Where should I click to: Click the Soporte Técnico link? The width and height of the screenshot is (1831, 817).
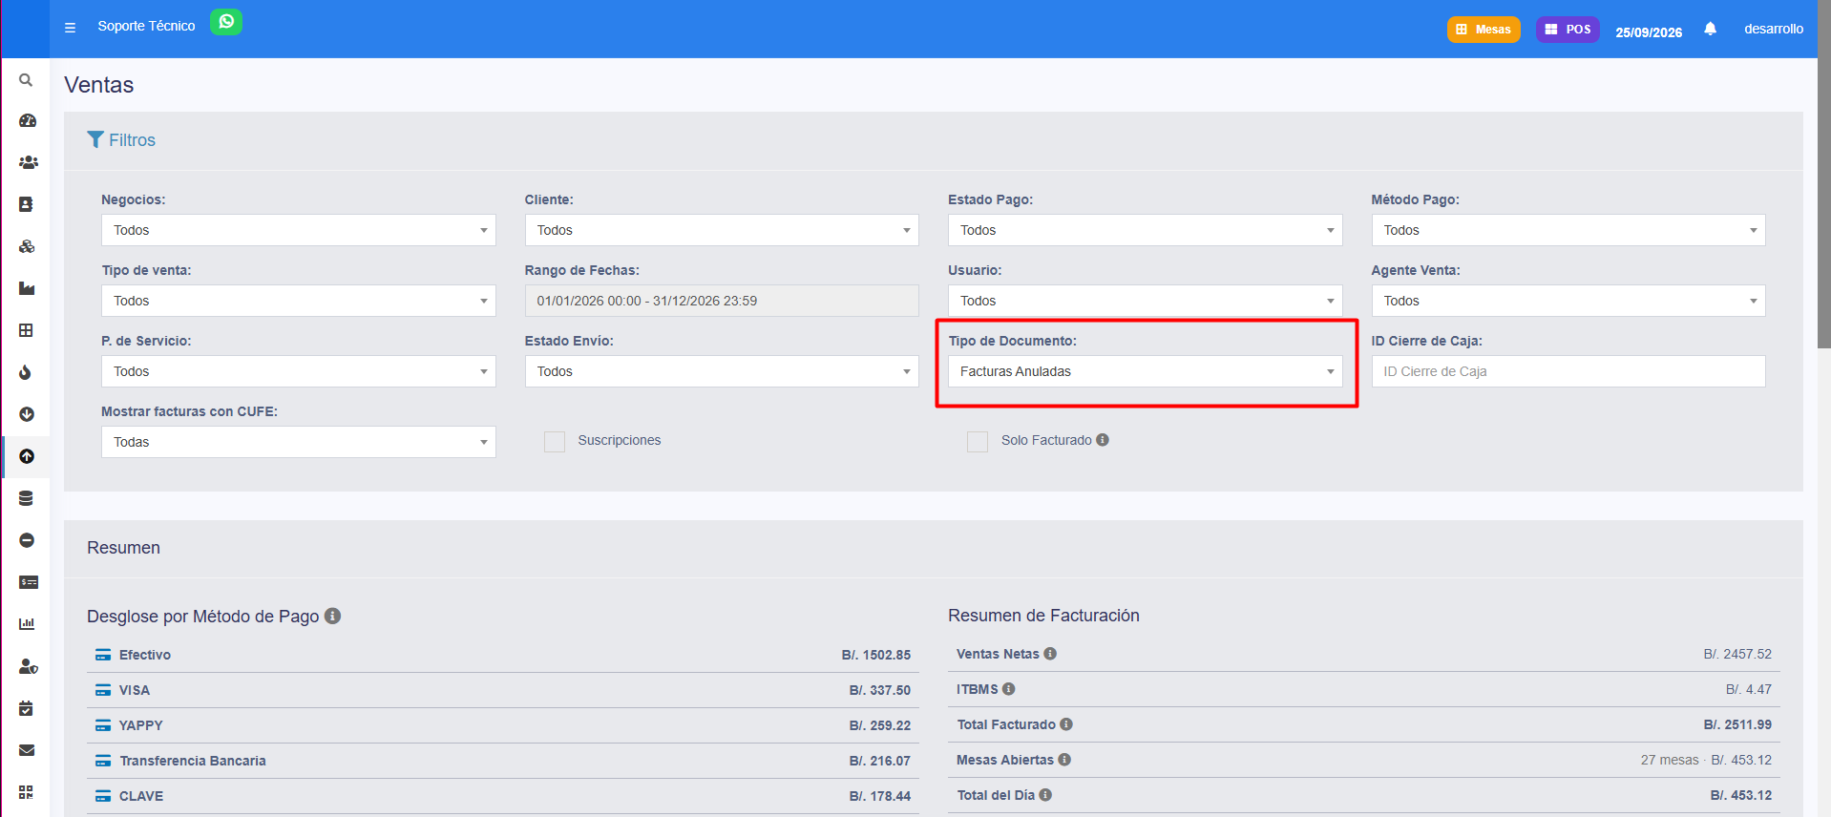click(x=146, y=26)
